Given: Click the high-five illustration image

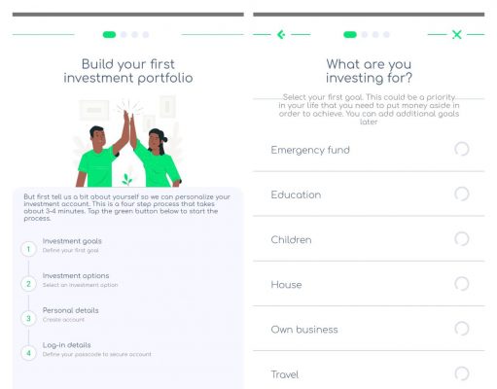Looking at the screenshot, I should click(x=128, y=141).
